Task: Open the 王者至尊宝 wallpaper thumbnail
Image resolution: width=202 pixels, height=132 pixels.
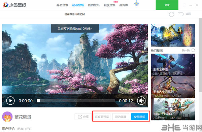Action: [173, 65]
